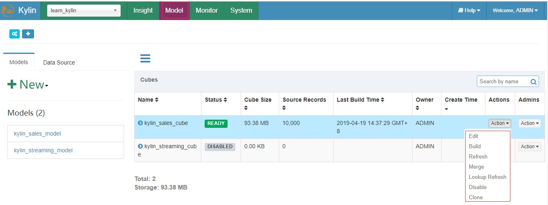Click the Kylin brand name link
This screenshot has width=548, height=205.
(27, 11)
